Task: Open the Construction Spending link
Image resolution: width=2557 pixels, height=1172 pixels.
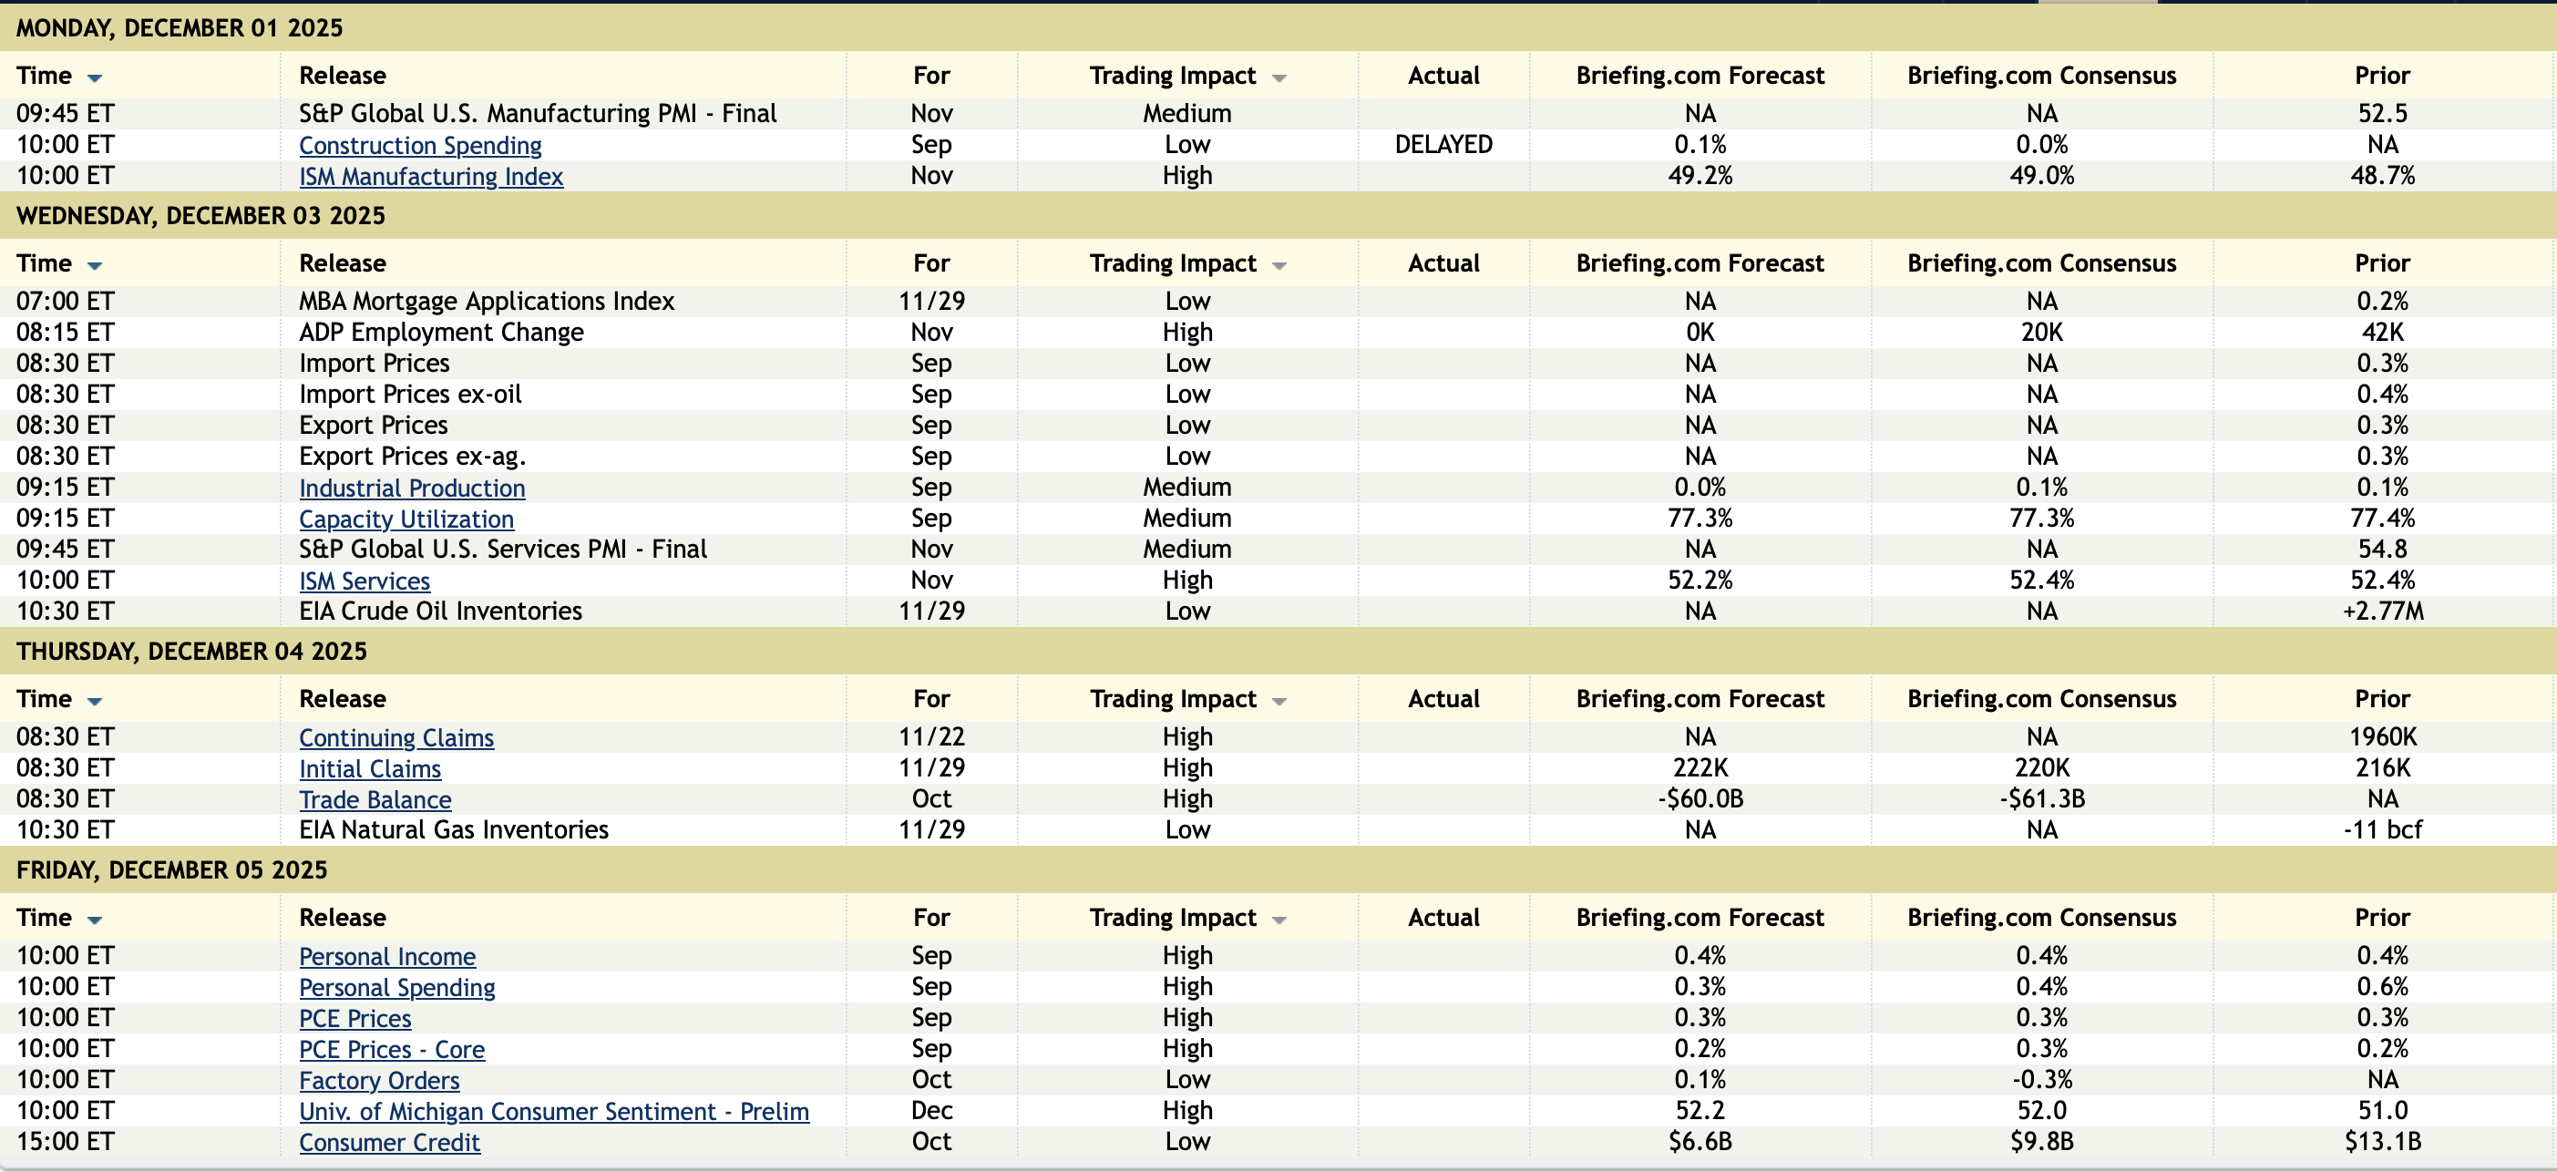Action: [x=420, y=145]
